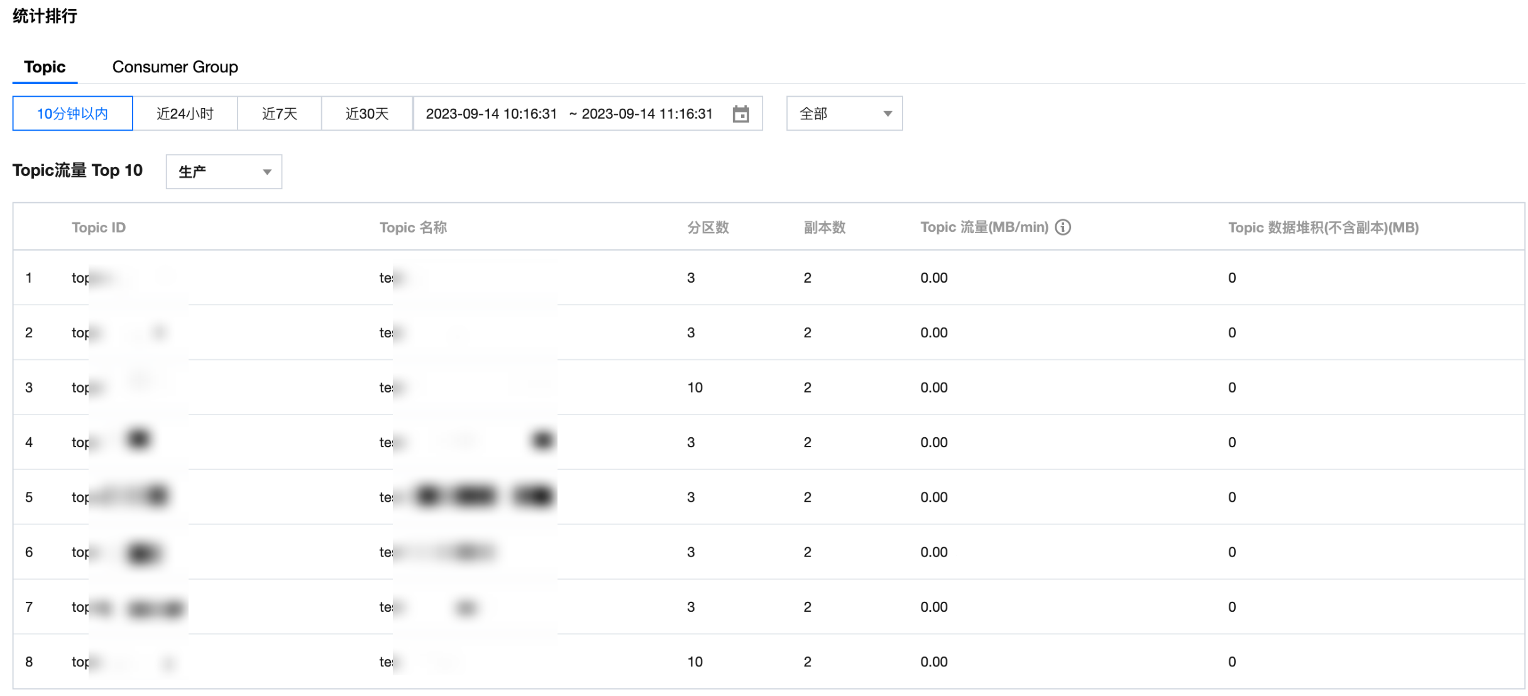This screenshot has width=1528, height=696.
Task: Click the start datetime input field
Action: coord(491,114)
